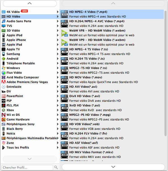Click the search magnifier icon
Image resolution: width=168 pixels, height=171 pixels.
(x=56, y=167)
